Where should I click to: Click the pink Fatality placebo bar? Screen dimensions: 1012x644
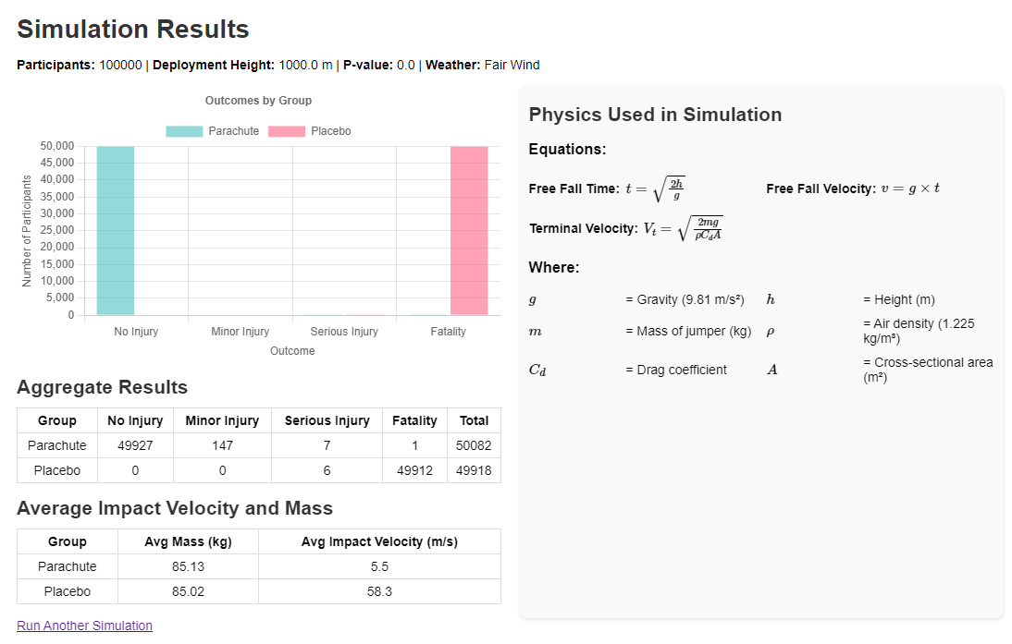click(469, 231)
